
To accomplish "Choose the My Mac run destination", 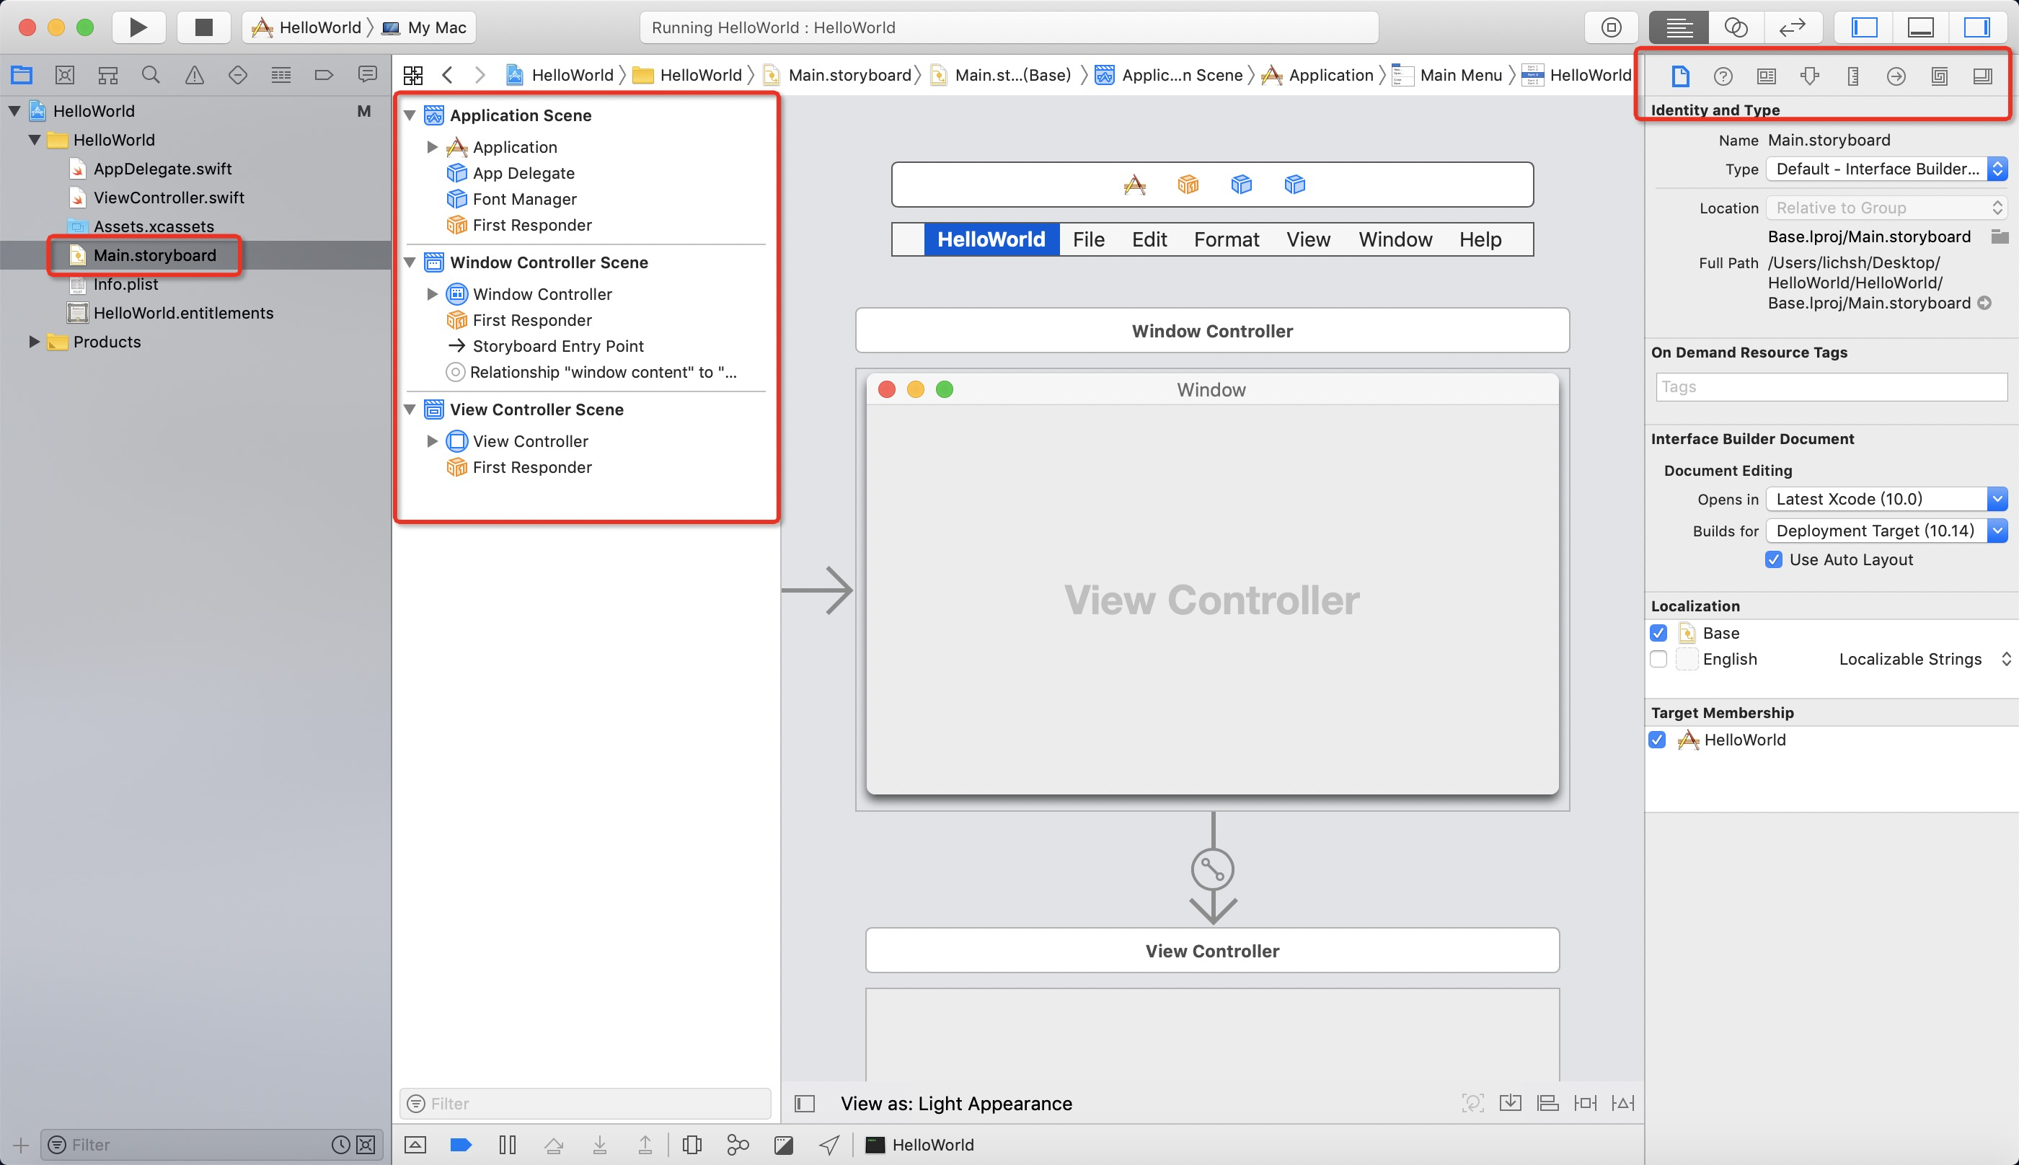I will click(x=425, y=27).
